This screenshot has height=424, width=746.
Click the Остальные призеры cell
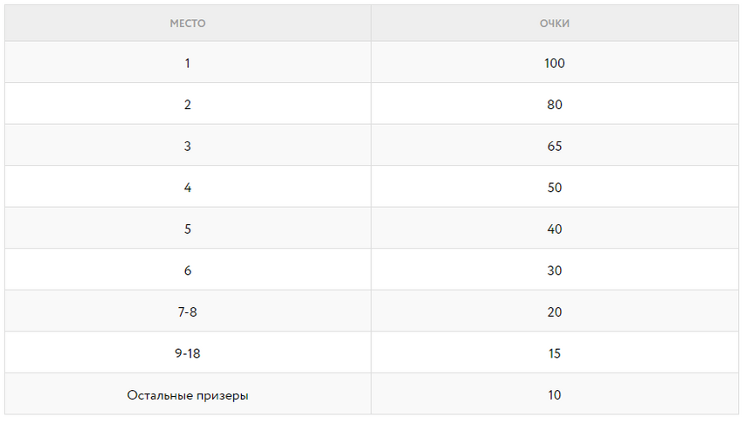tap(188, 393)
